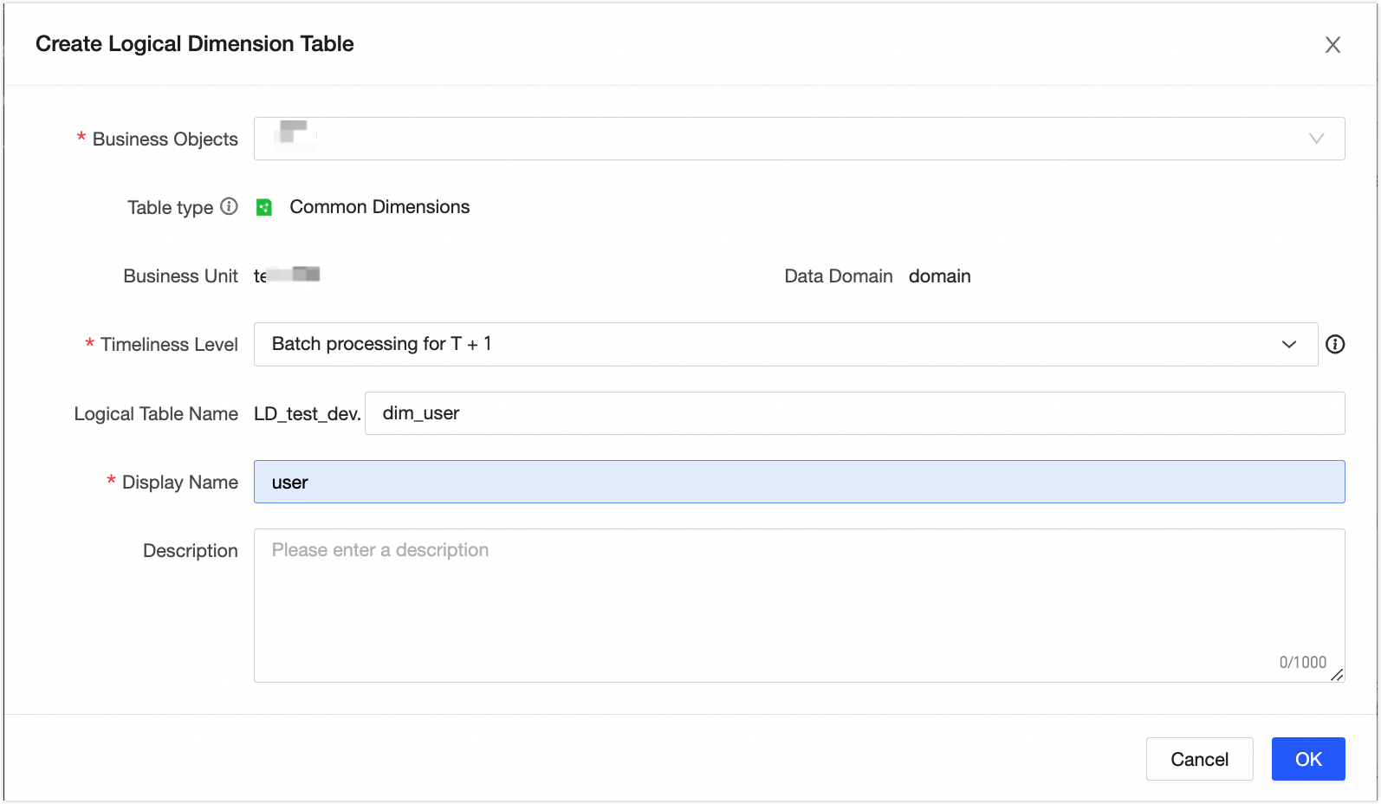Click into the Display Name field
The width and height of the screenshot is (1381, 804).
pyautogui.click(x=799, y=482)
